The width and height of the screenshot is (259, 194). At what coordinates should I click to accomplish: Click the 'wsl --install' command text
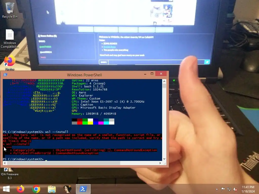(57, 132)
